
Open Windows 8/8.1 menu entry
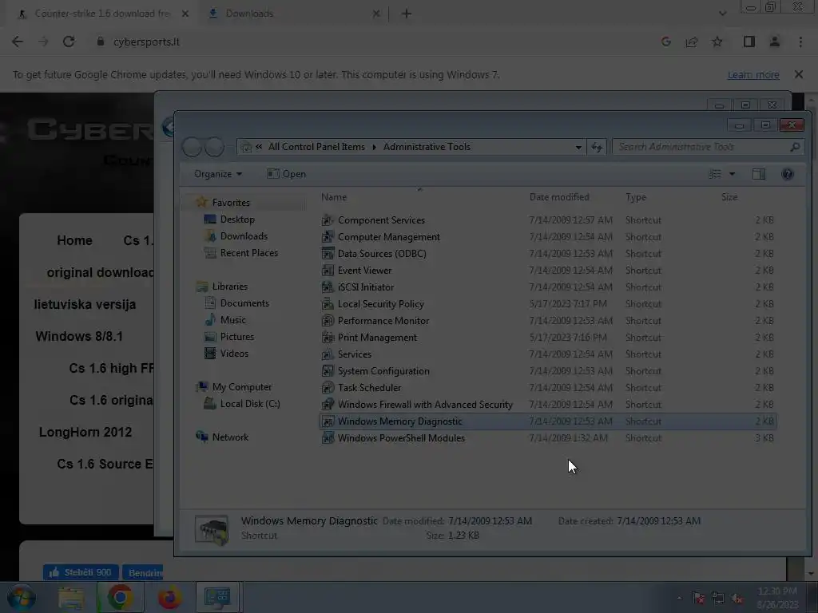coord(79,336)
